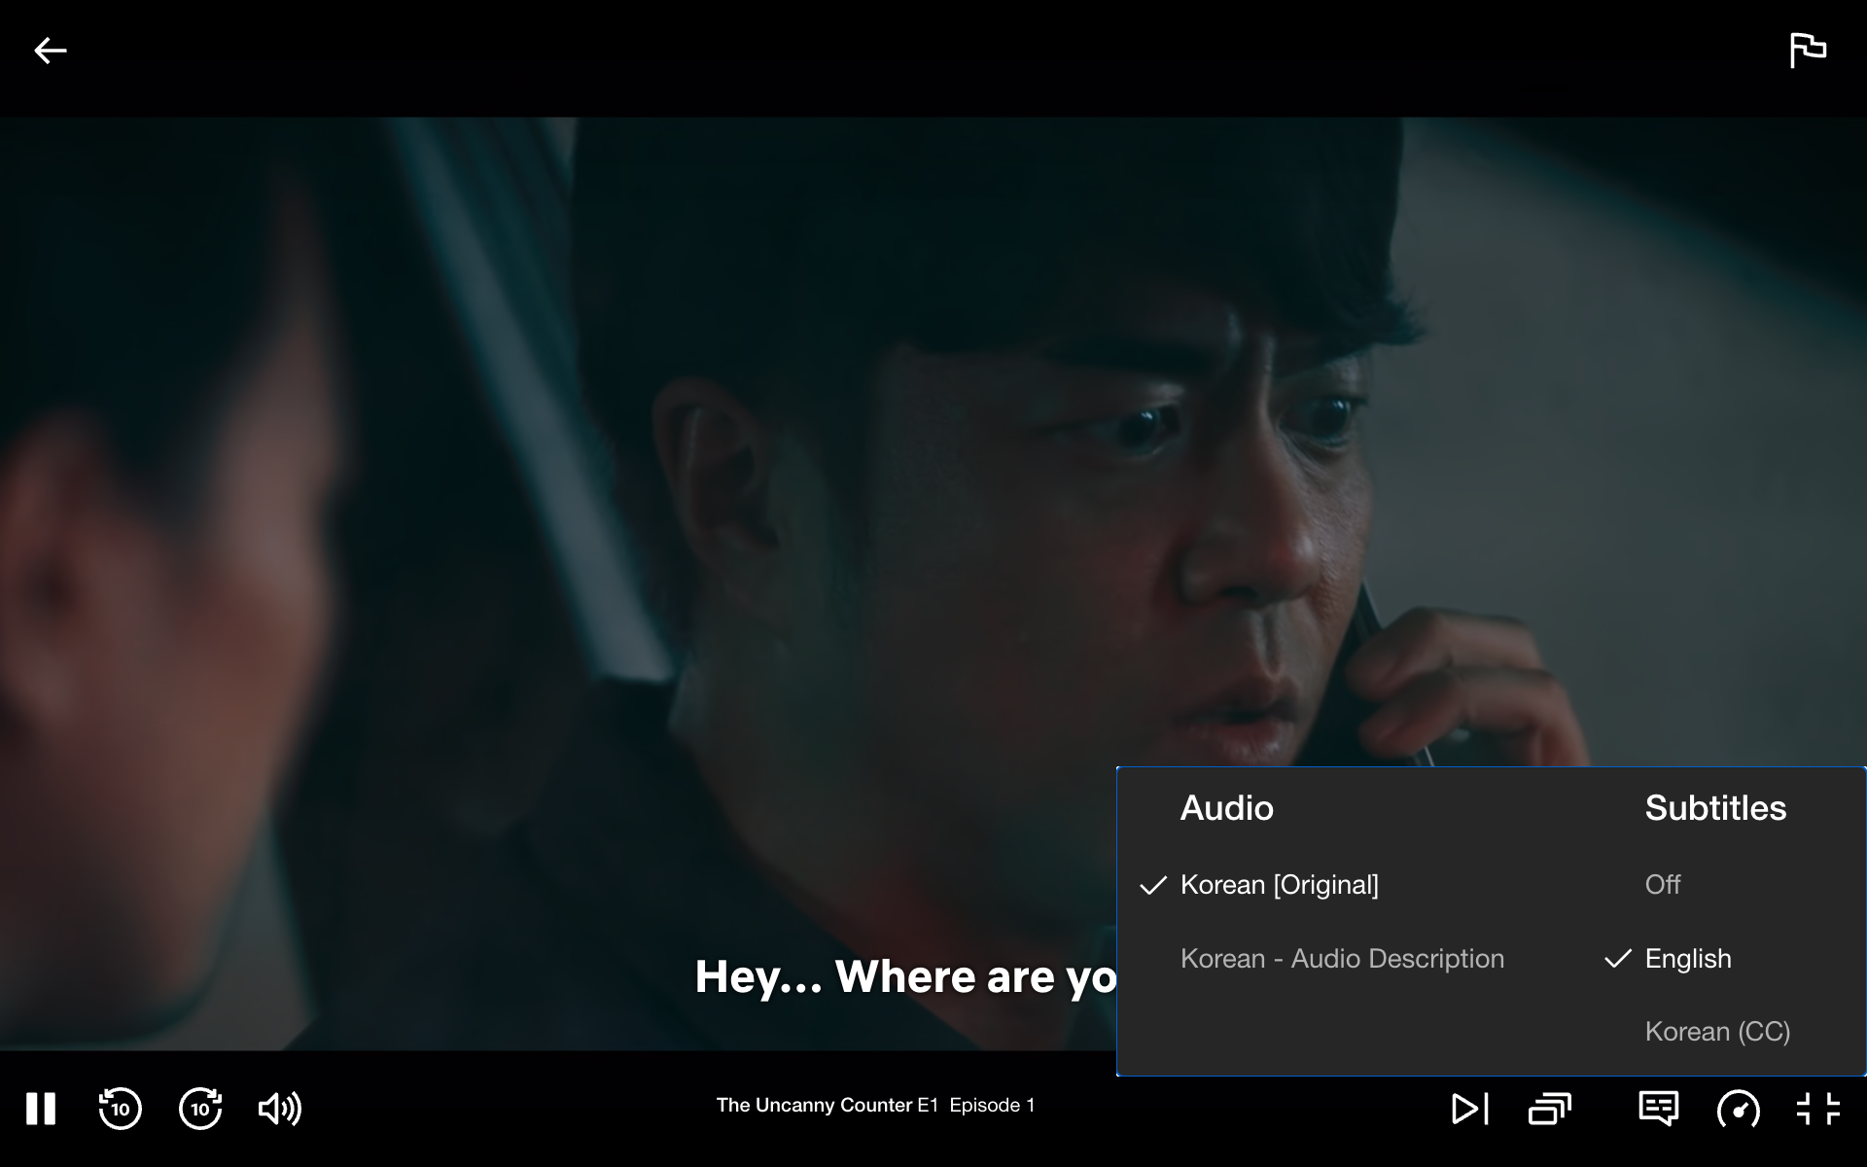
Task: Exit fullscreen mode
Action: pos(1817,1109)
